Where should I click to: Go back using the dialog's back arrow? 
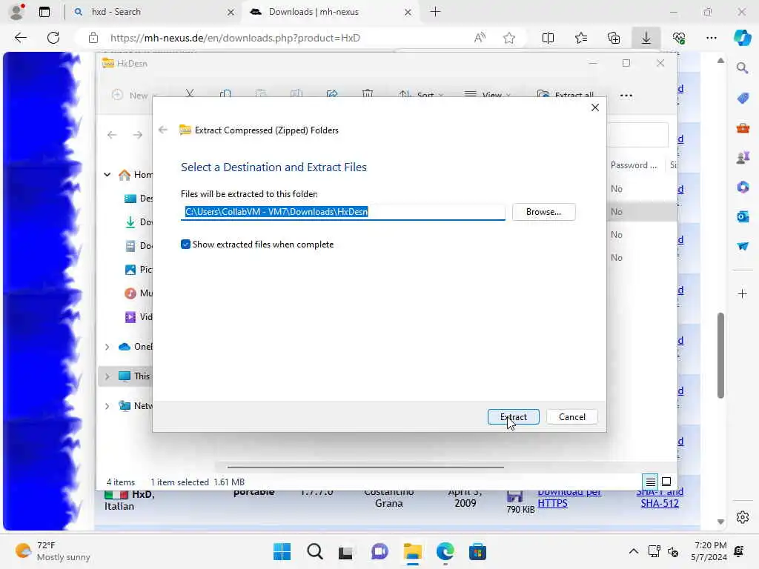click(x=163, y=130)
